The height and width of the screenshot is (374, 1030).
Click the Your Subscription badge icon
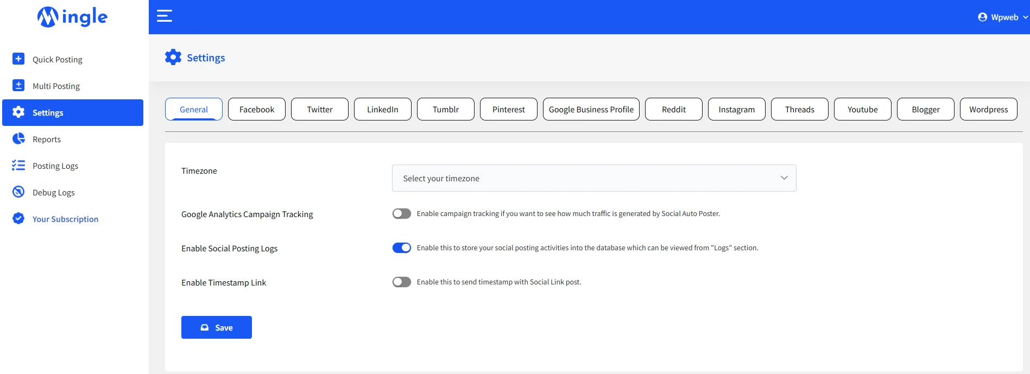(18, 218)
